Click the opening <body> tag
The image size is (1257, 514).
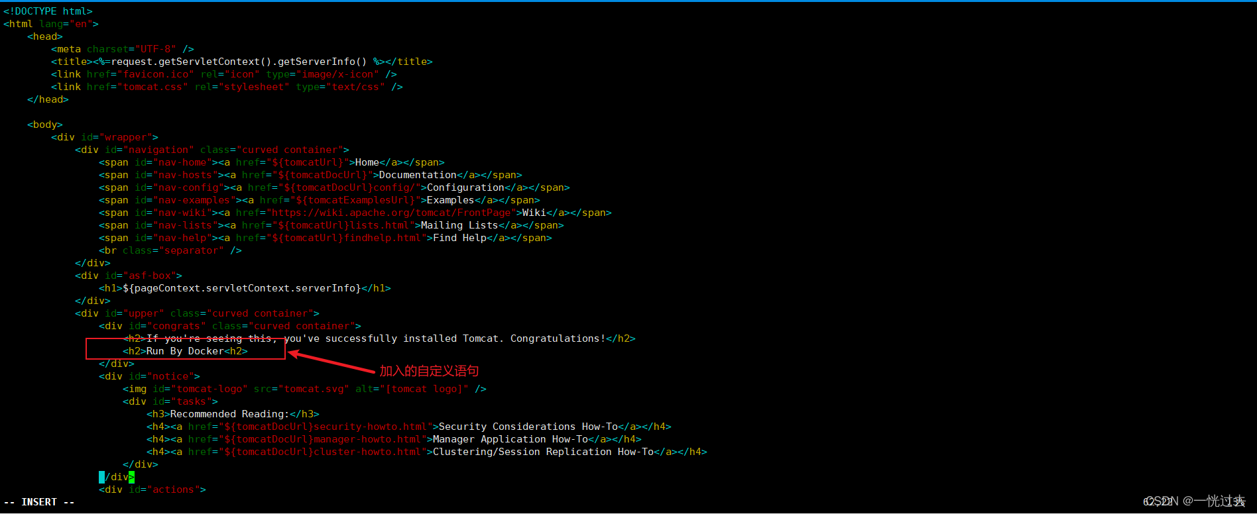45,125
